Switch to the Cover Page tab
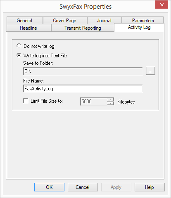 click(65, 21)
